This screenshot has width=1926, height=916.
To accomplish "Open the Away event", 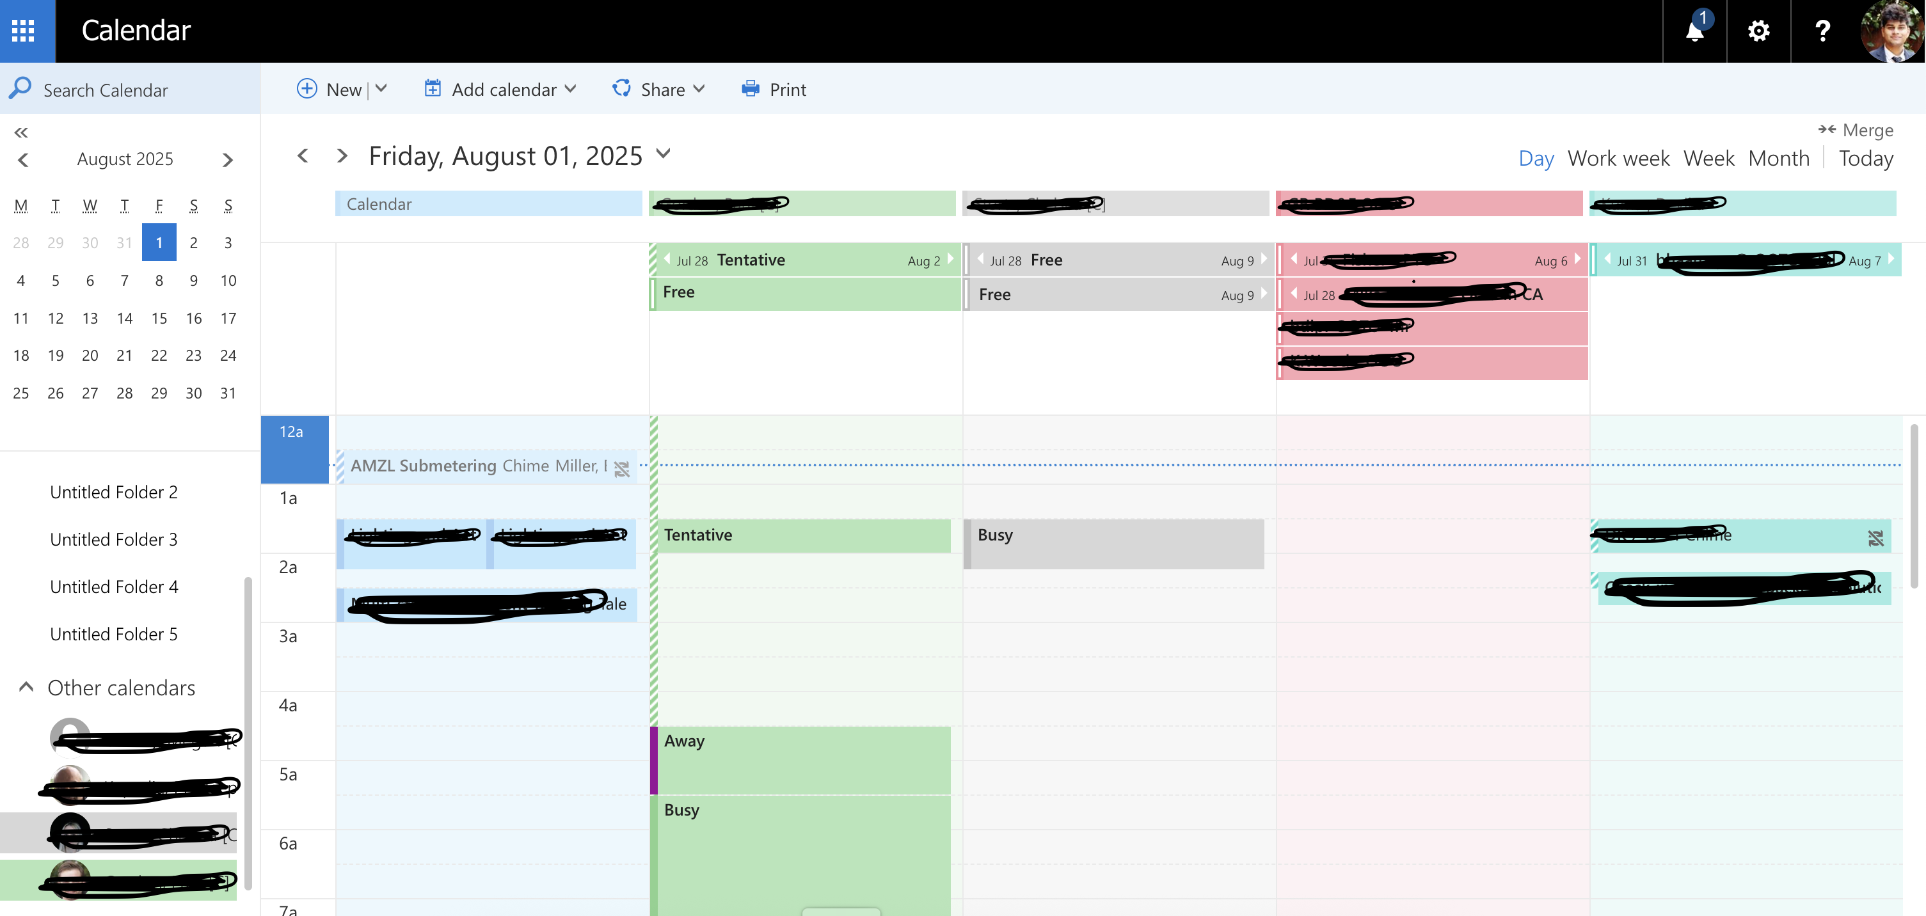I will [800, 761].
